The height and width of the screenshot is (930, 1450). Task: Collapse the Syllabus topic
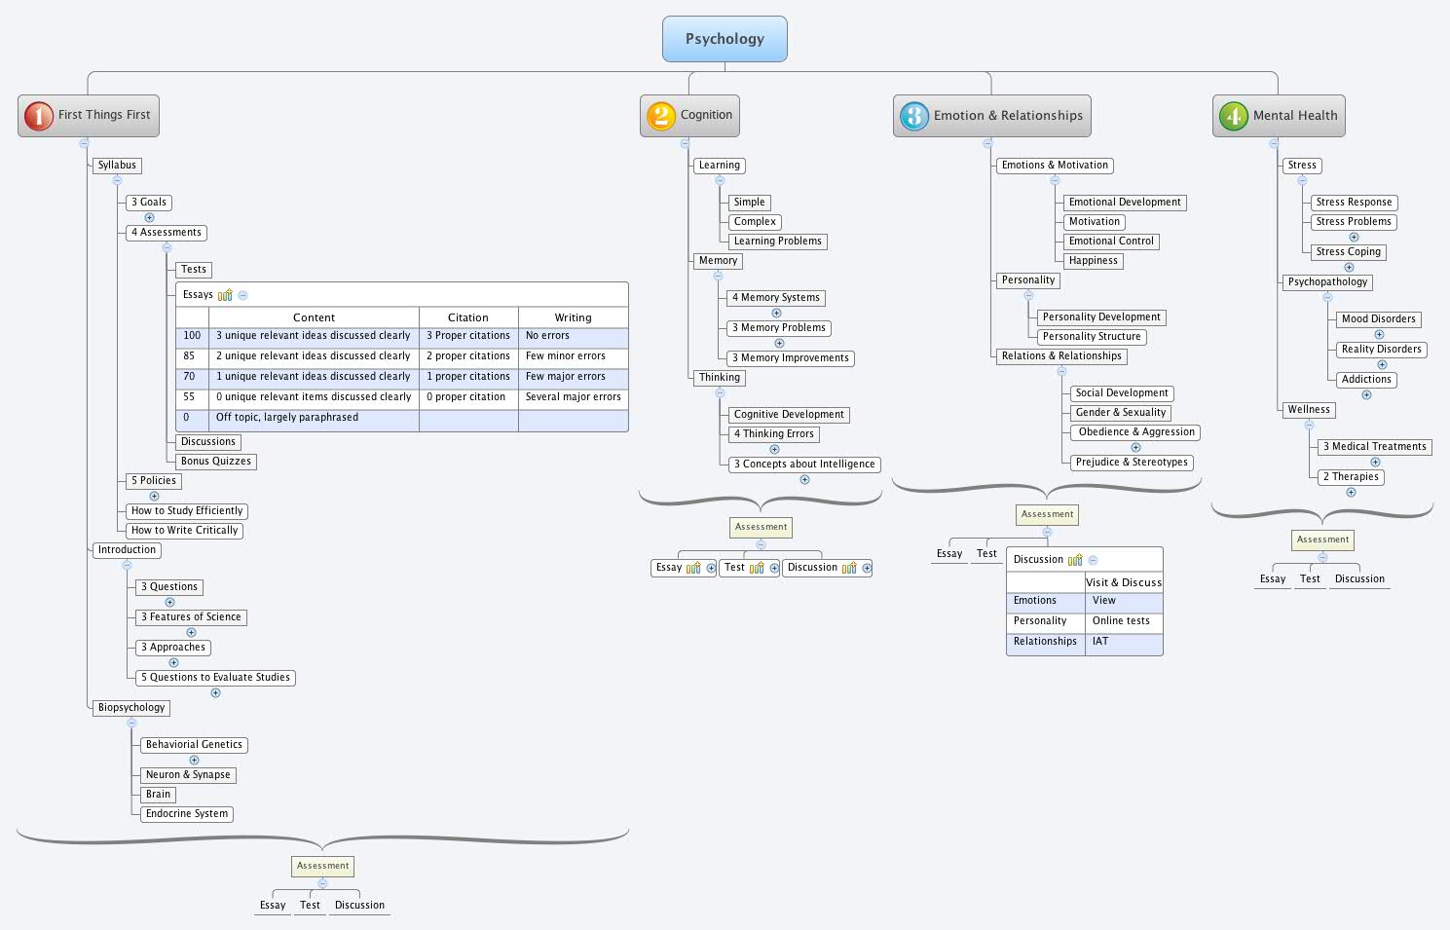[x=117, y=180]
